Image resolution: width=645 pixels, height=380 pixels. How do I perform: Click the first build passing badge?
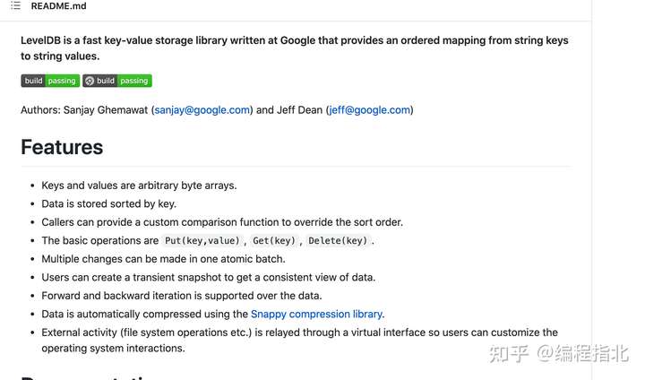tap(50, 81)
